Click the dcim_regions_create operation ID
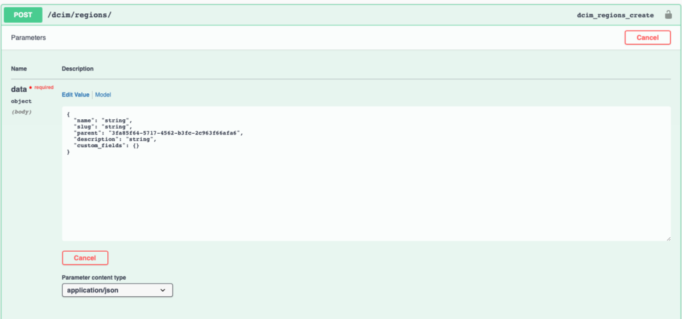The image size is (682, 319). pyautogui.click(x=615, y=15)
